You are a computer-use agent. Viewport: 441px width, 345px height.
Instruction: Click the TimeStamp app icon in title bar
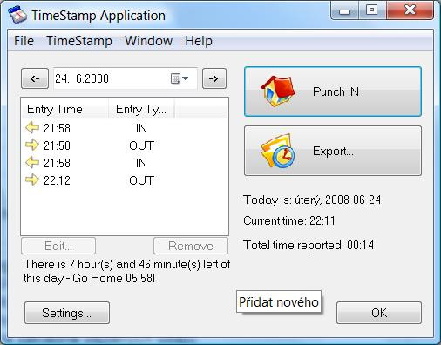click(17, 15)
